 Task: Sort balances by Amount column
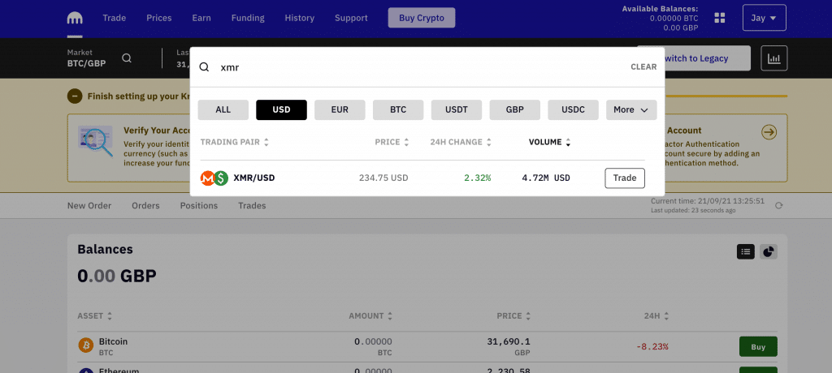click(x=370, y=315)
